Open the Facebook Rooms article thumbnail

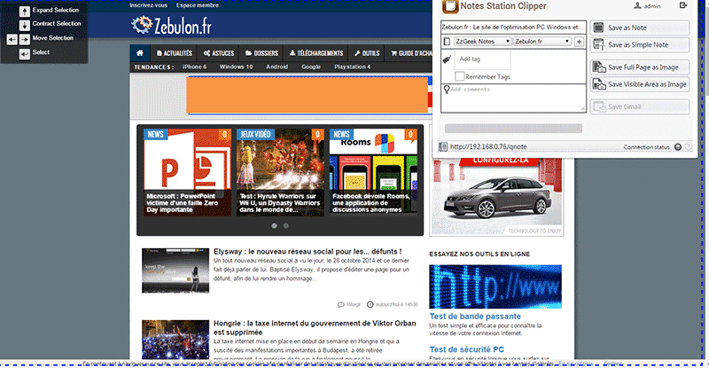(373, 172)
